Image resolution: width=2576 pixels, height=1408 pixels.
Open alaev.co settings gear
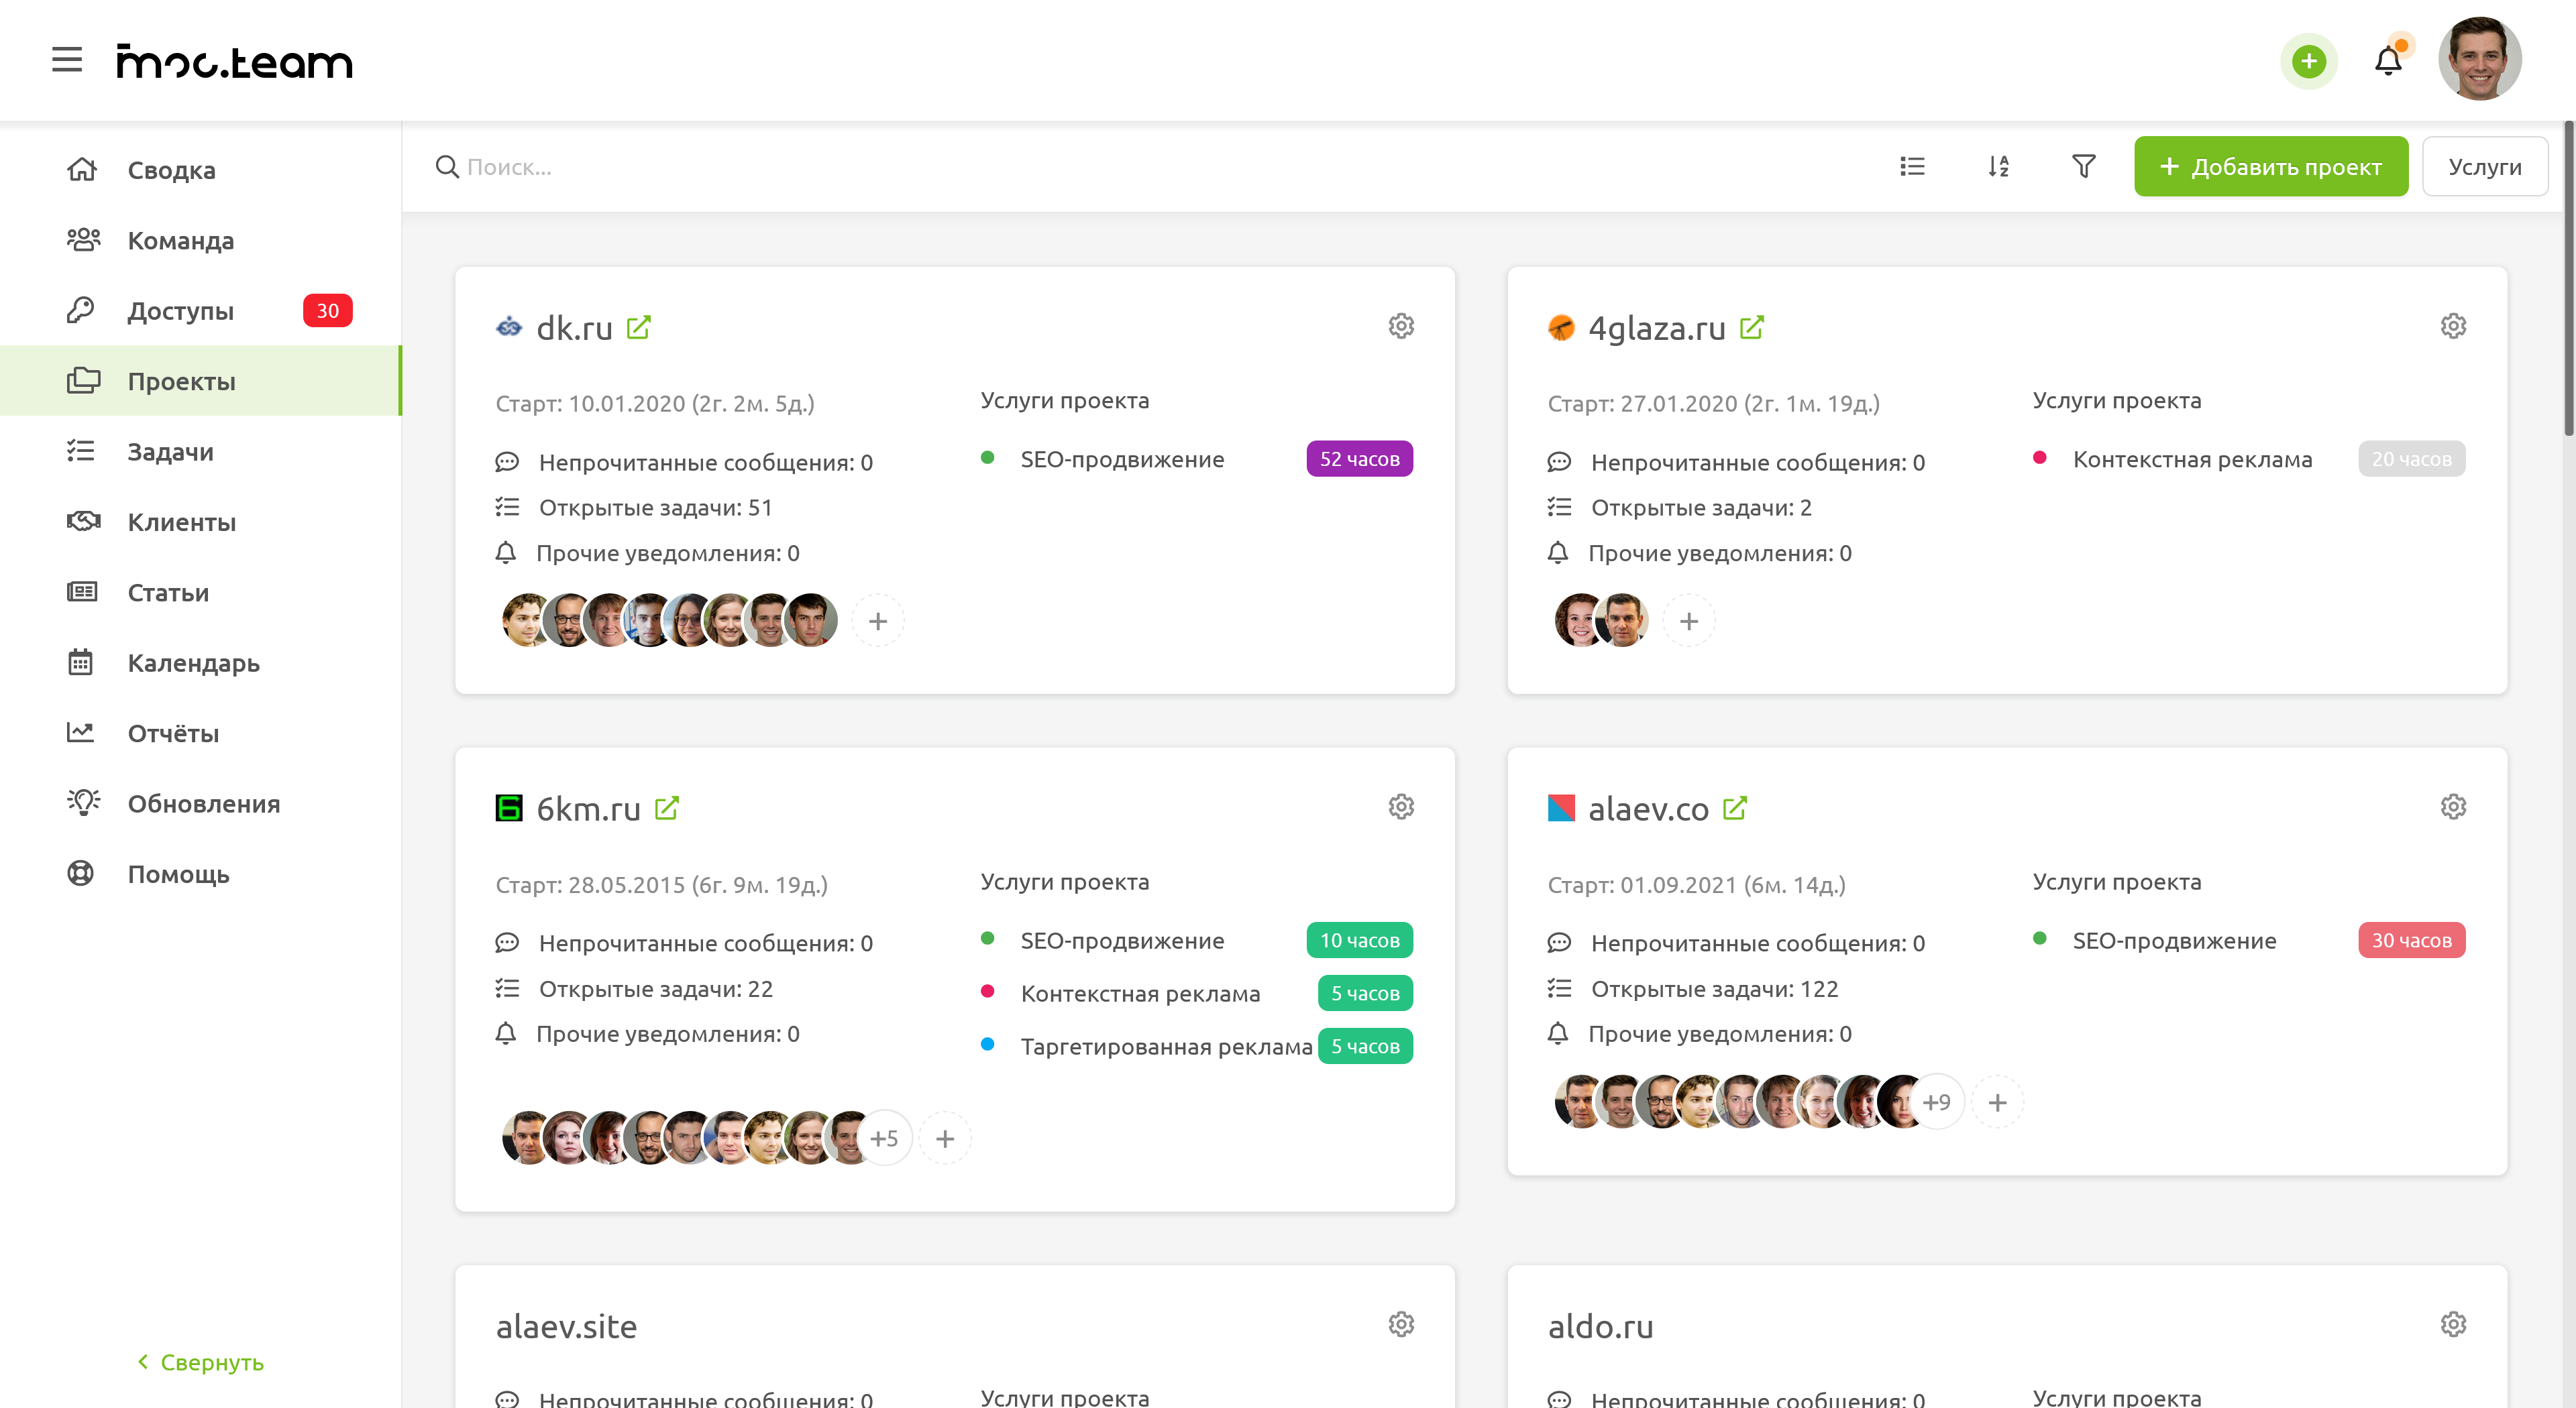pos(2453,807)
